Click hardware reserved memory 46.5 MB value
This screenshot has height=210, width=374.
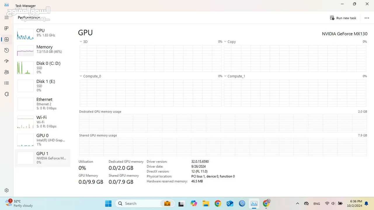coord(197,181)
